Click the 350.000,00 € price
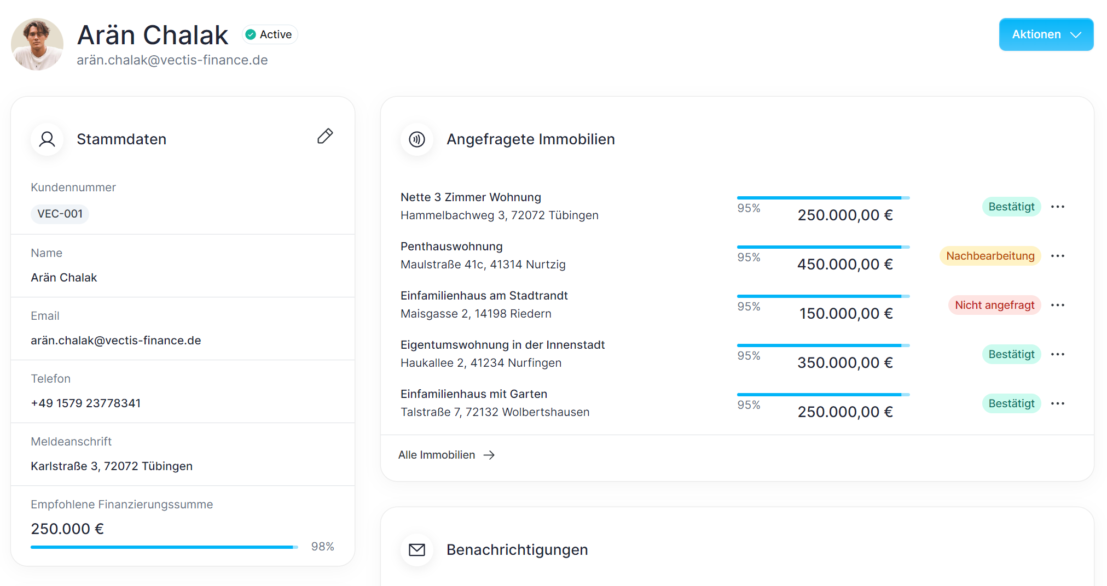This screenshot has width=1107, height=586. (845, 363)
